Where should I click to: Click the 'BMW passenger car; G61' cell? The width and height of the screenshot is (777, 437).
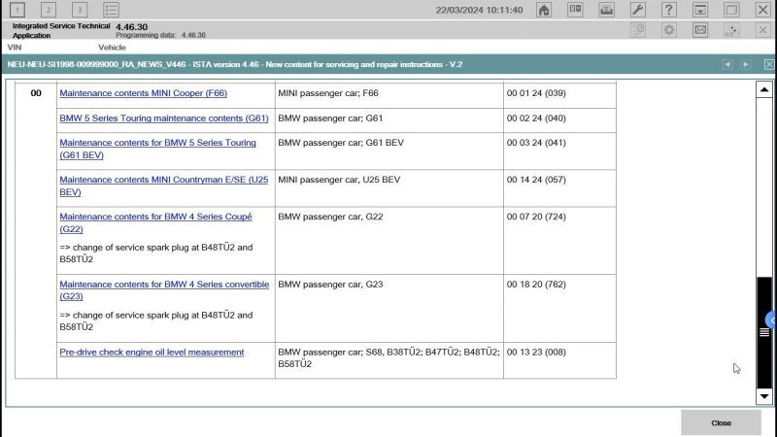(389, 120)
